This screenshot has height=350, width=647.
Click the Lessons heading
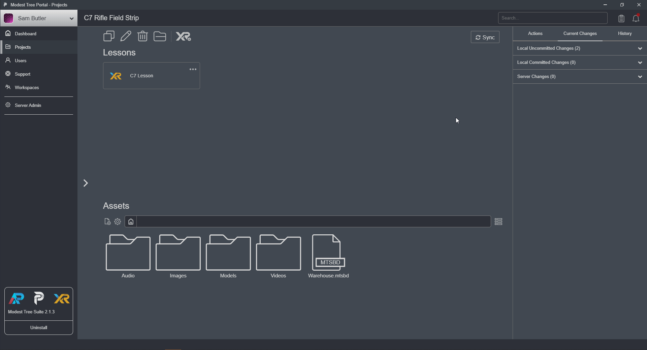119,53
